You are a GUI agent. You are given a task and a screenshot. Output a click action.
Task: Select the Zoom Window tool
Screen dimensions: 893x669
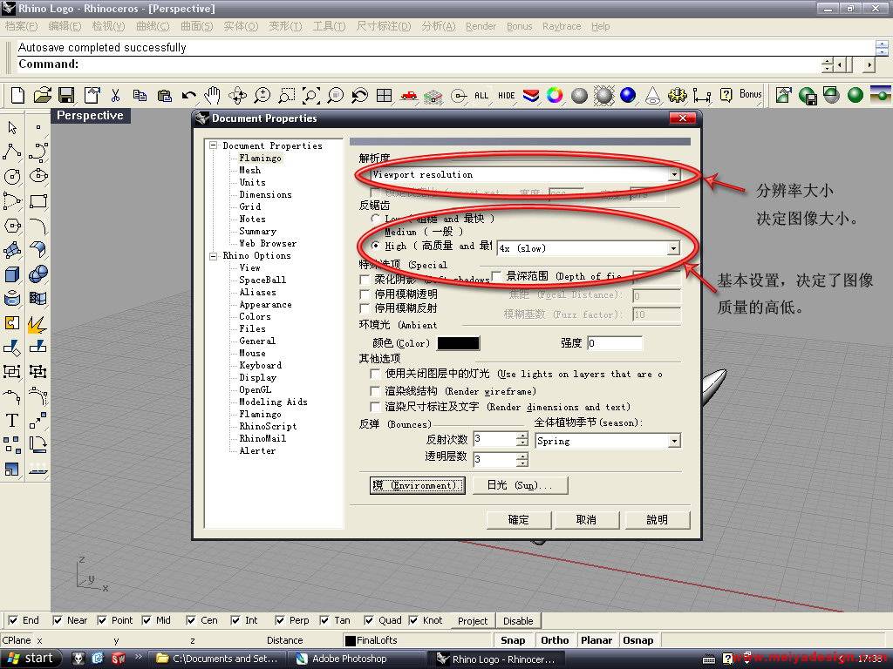pyautogui.click(x=286, y=95)
